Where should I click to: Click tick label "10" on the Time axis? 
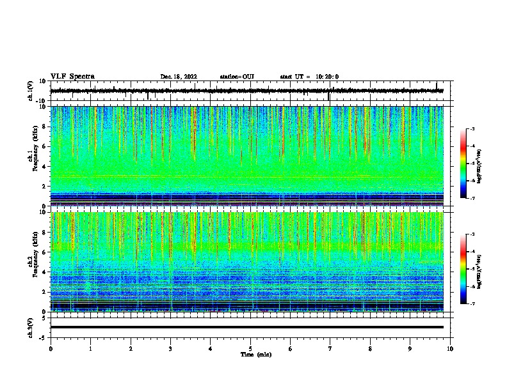tap(450, 349)
